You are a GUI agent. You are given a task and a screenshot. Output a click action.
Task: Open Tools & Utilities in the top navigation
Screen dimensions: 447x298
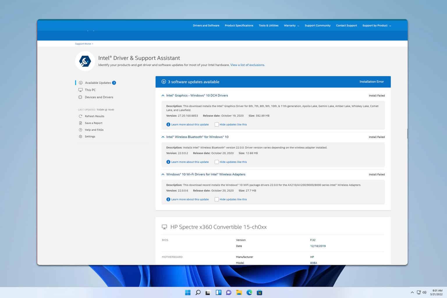click(x=269, y=26)
